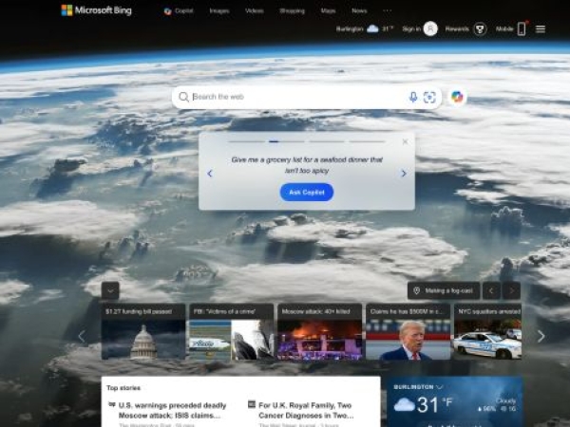Open the $1.2T funding bill passed card
Screen dimensions: 570x427
[143, 331]
